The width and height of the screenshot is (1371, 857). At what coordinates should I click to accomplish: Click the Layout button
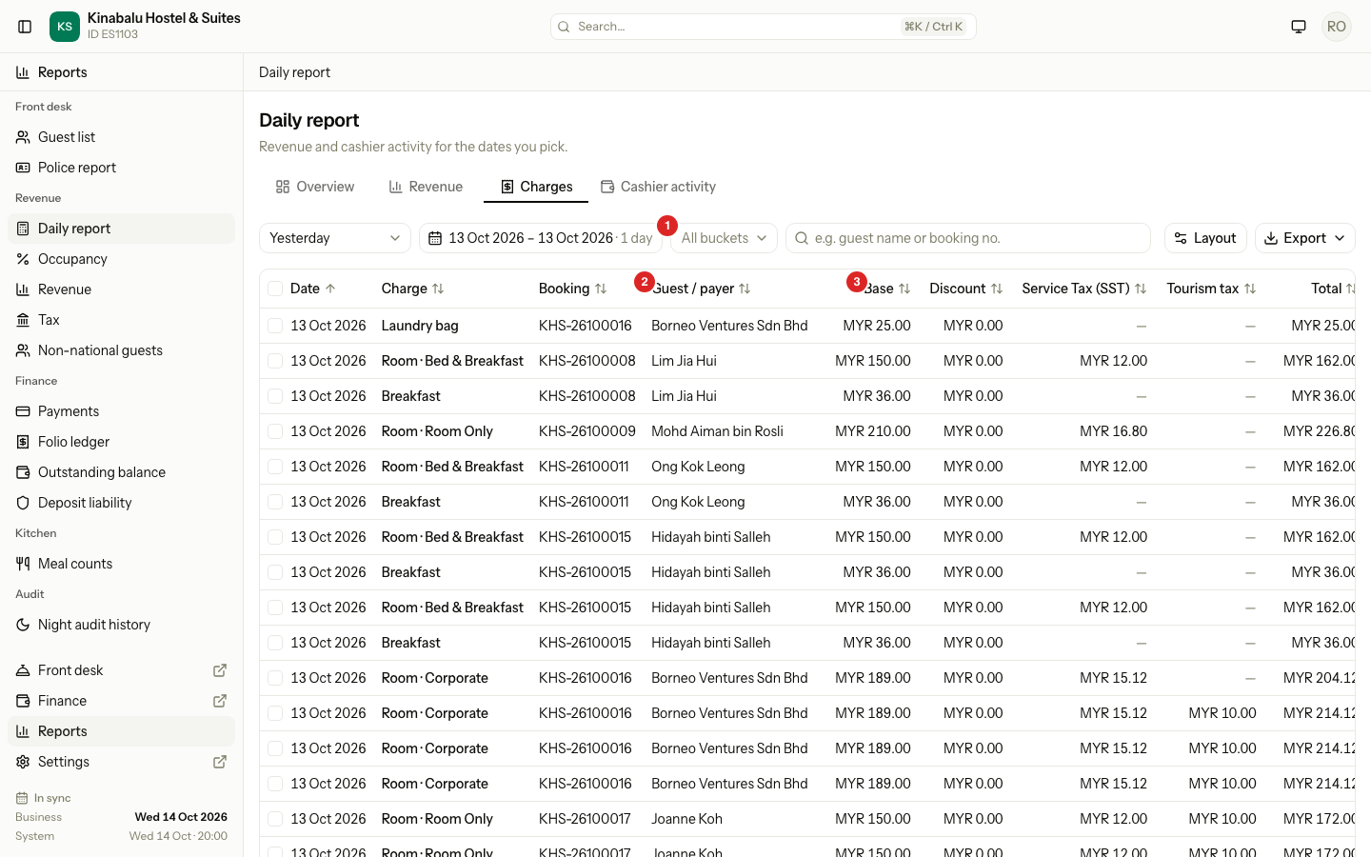[1205, 238]
